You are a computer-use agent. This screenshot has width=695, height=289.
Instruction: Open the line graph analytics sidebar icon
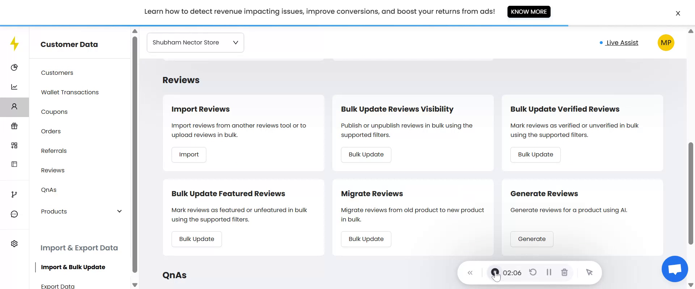coord(14,87)
